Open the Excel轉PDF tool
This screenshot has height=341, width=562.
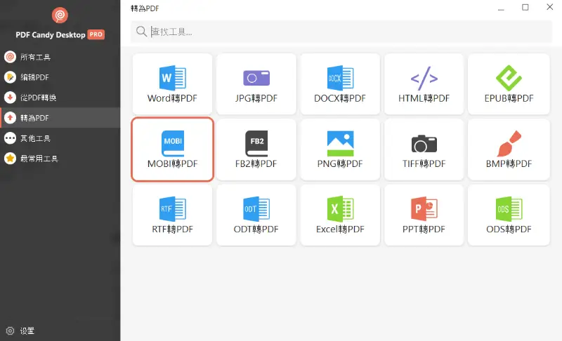coord(340,215)
